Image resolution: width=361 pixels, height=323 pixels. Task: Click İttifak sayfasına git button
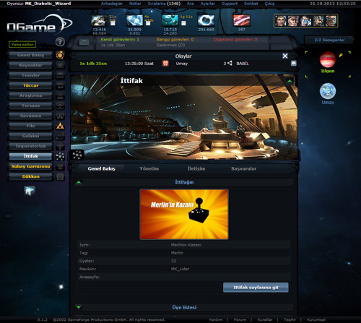point(256,288)
